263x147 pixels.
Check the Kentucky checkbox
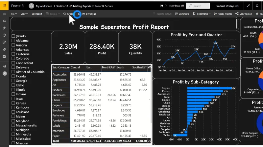pyautogui.click(x=13, y=107)
